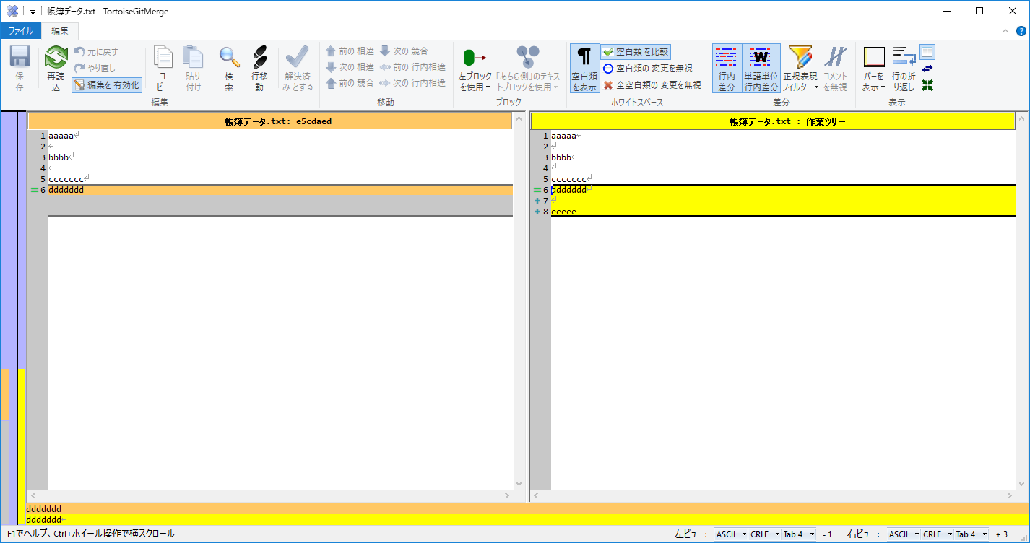Copy the selected text
1030x543 pixels.
pyautogui.click(x=162, y=65)
